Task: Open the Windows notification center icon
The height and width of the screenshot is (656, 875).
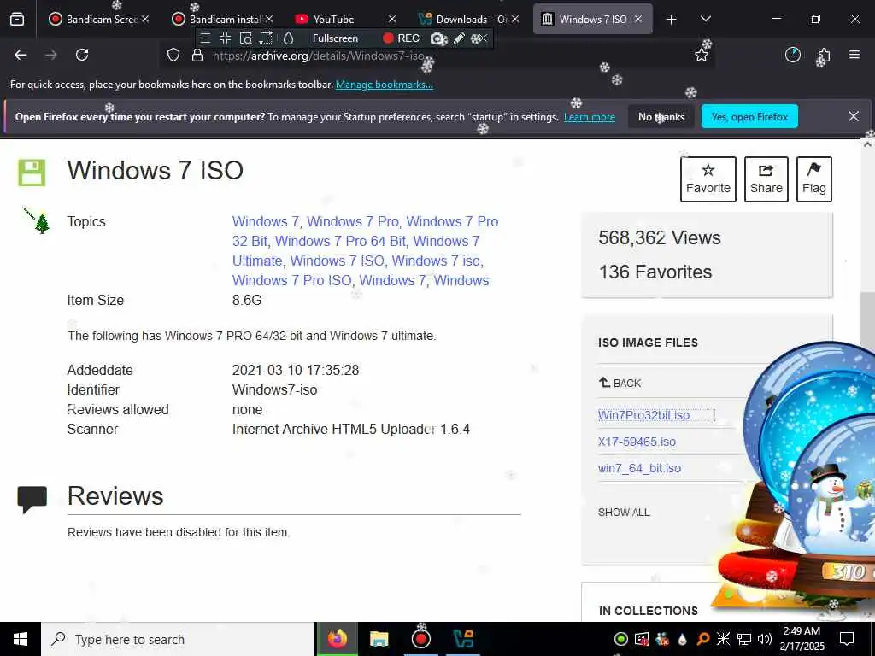Action: click(x=847, y=639)
